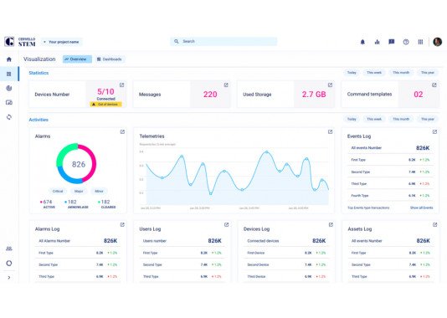Open Command templates card external link icon

click(434, 85)
